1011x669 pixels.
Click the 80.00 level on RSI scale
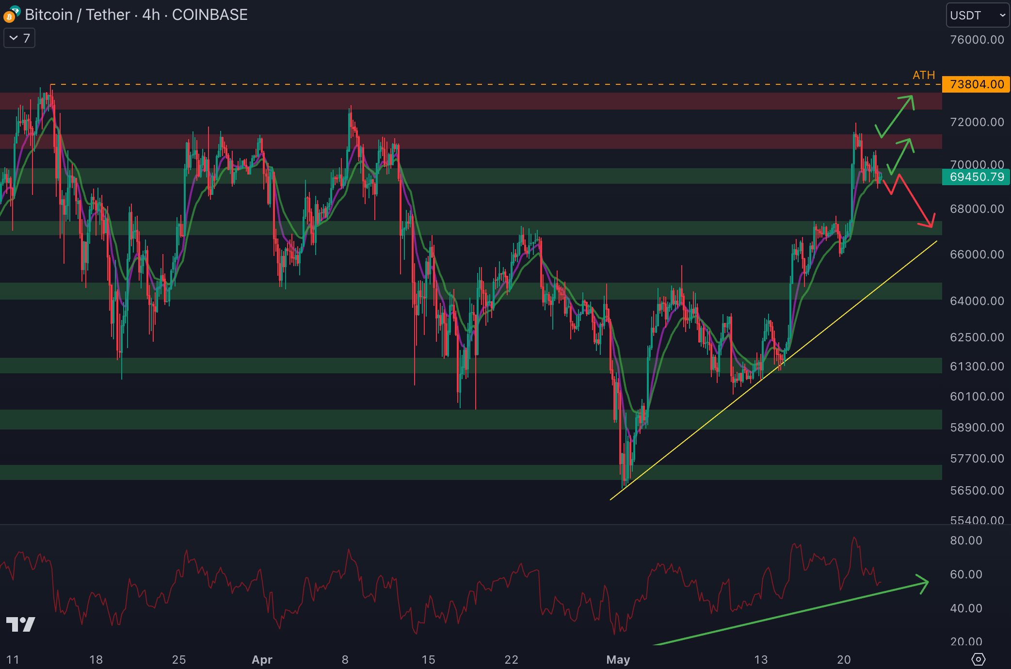coord(966,541)
